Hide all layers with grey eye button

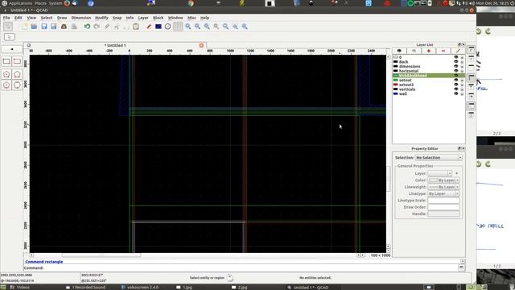[x=414, y=51]
